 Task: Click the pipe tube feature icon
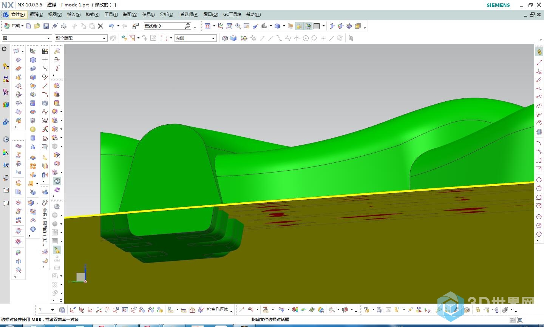coord(33,69)
